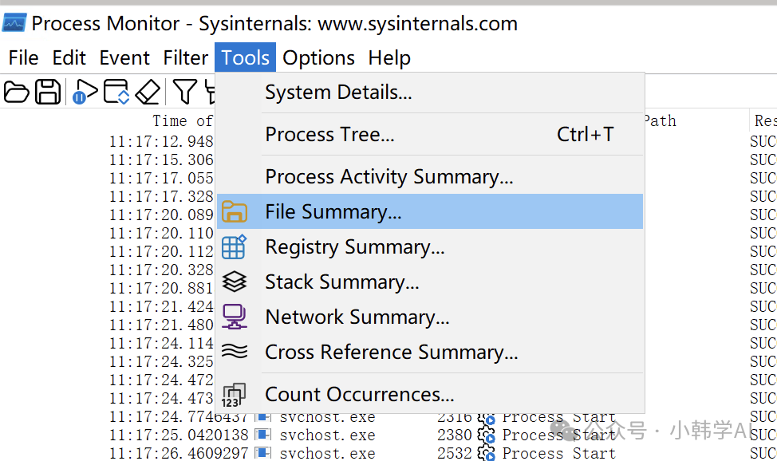Screen dimensions: 777x461
Task: Click the Registry Summary grid icon
Action: coord(234,246)
